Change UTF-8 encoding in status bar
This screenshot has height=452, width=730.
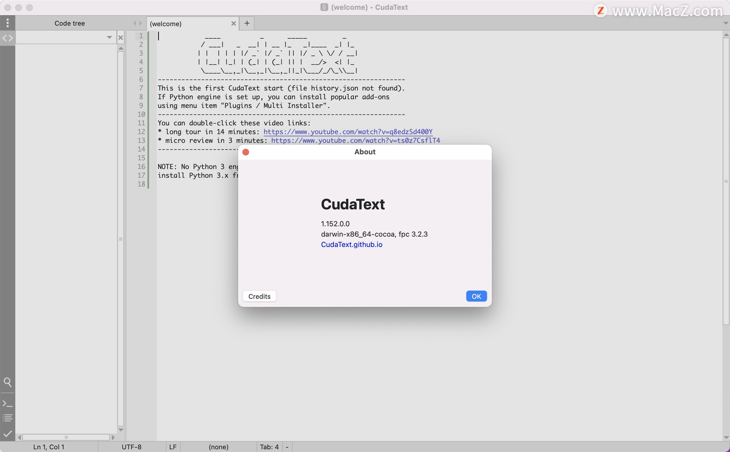coord(132,447)
